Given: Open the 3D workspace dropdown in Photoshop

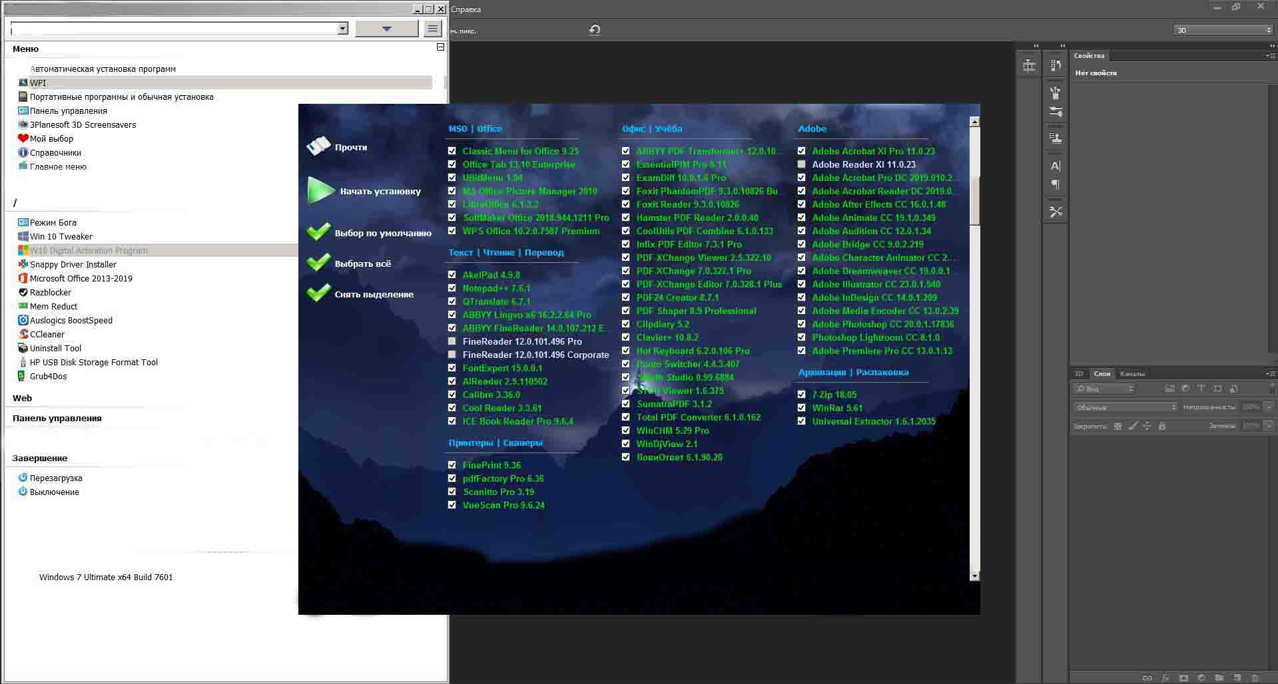Looking at the screenshot, I should coord(1223,30).
